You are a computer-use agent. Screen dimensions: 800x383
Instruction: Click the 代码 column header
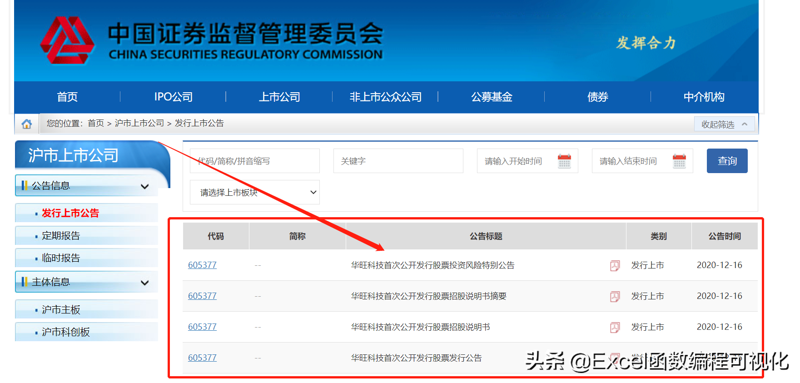pos(216,236)
